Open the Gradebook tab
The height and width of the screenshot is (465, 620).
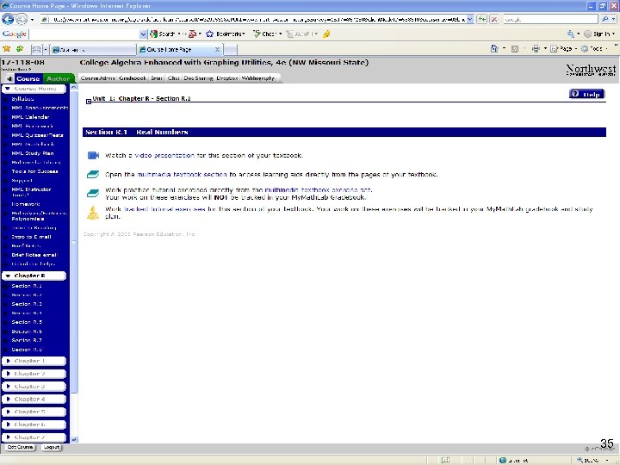133,78
